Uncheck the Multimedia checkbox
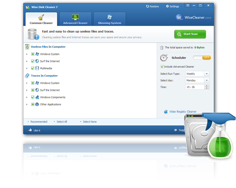This screenshot has height=188, width=236. coord(33,68)
